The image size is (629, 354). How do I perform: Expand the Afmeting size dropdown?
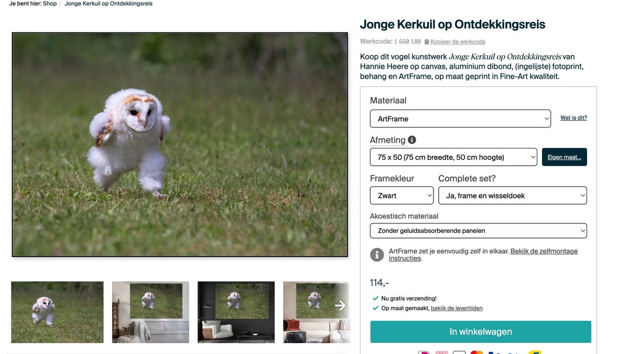pos(453,157)
